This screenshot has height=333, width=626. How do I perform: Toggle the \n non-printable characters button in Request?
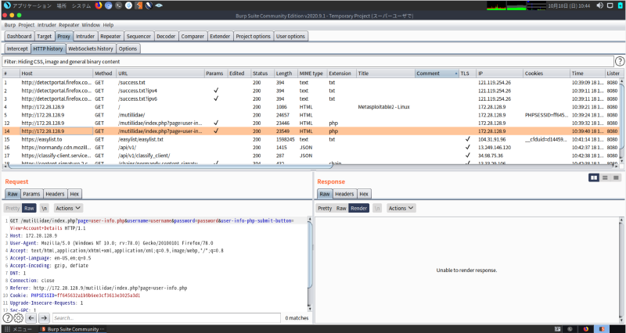(45, 209)
